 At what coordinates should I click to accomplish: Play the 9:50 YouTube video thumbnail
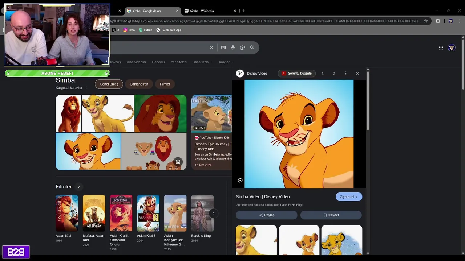coord(211,113)
